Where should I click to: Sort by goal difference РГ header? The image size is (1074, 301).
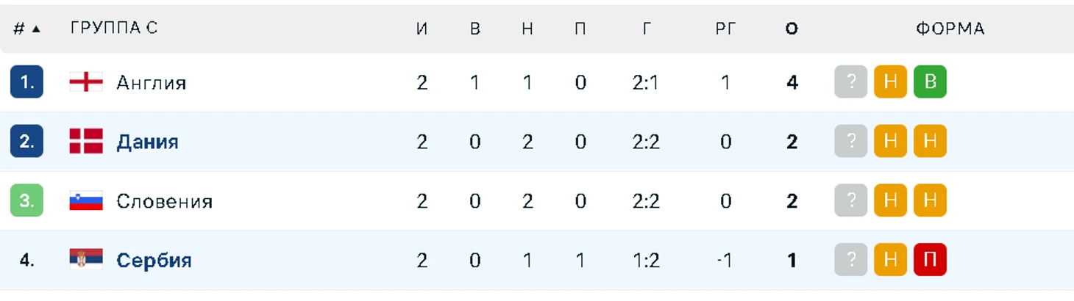[x=725, y=29]
